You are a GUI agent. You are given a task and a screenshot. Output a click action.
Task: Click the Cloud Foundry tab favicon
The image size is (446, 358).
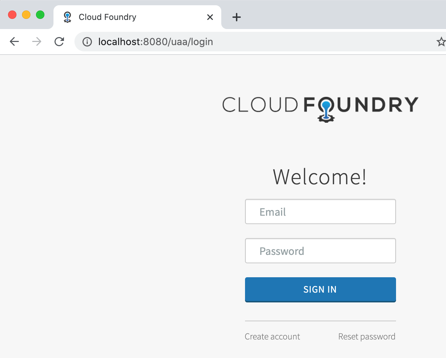point(67,17)
